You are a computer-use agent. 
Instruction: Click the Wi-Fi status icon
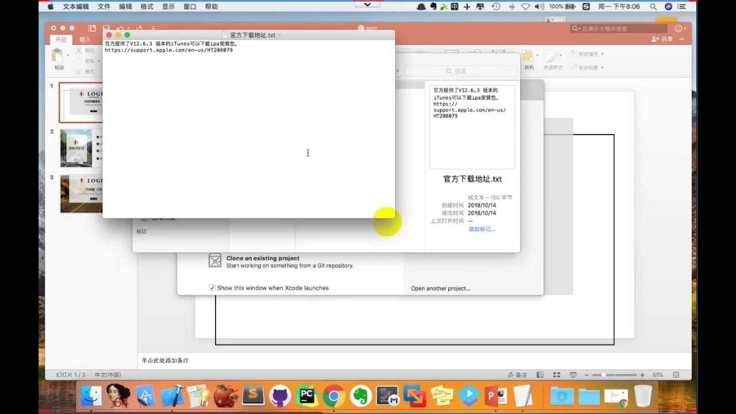526,6
